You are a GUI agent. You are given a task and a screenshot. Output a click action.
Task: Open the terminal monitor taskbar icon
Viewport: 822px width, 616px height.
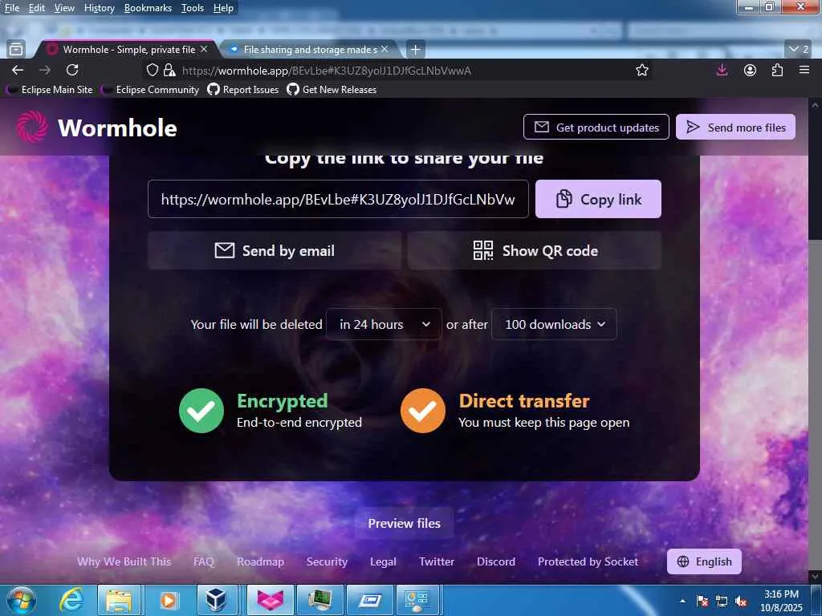(319, 600)
